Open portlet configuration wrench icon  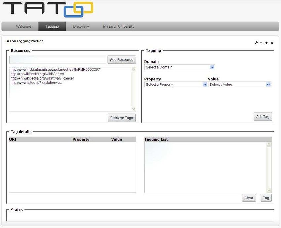coord(256,43)
